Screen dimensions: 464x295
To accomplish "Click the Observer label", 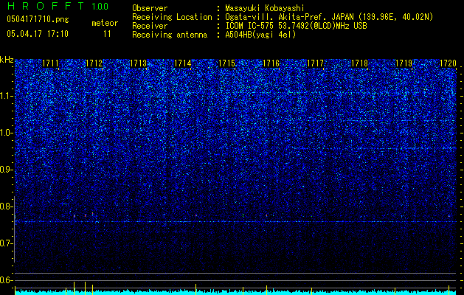I will point(150,8).
